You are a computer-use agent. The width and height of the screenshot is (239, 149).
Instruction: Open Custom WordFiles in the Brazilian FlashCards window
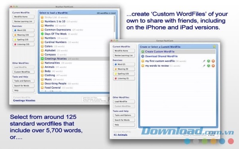point(24,72)
